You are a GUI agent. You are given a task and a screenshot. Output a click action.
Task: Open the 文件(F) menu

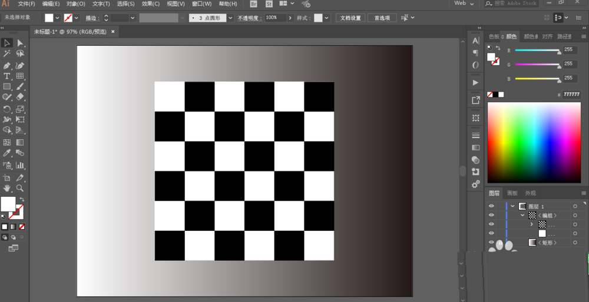click(x=27, y=4)
